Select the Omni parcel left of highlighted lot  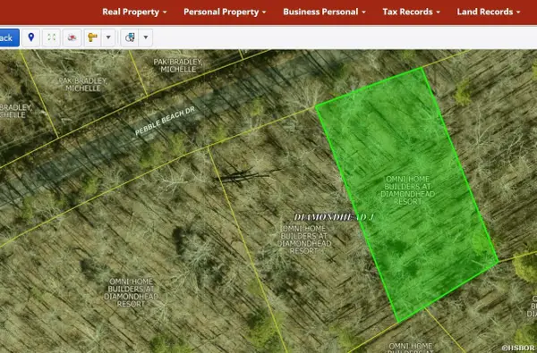click(304, 240)
